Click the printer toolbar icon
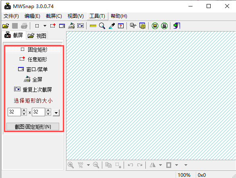This screenshot has height=178, width=236. (24, 26)
